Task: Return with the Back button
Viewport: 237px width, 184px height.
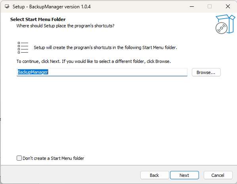Action: [155, 175]
